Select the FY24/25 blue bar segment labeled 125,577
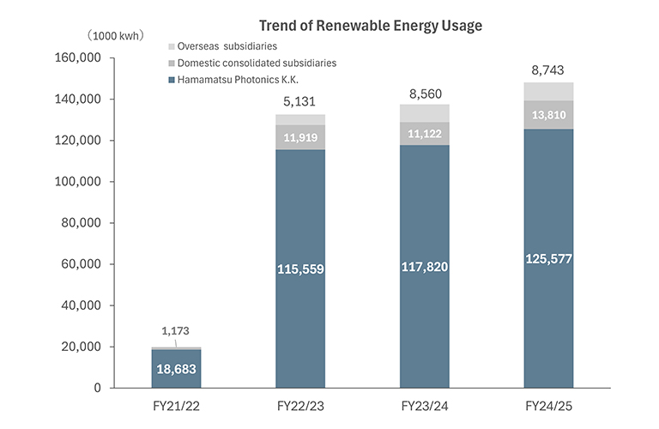 [549, 258]
